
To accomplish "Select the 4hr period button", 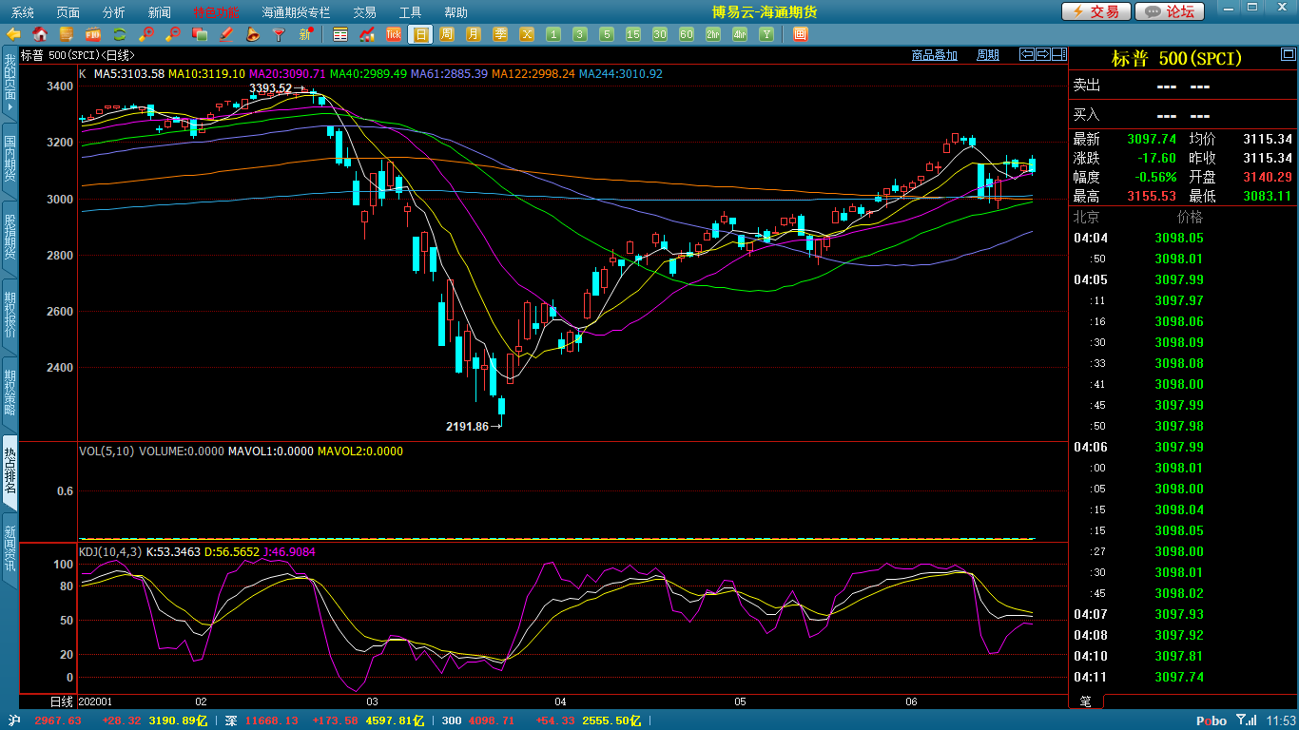I will 740,34.
